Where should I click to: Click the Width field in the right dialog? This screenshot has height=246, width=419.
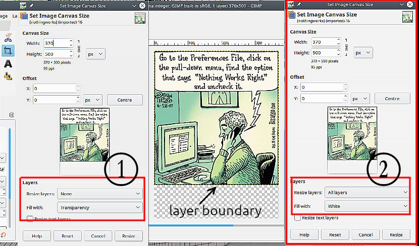pyautogui.click(x=323, y=42)
